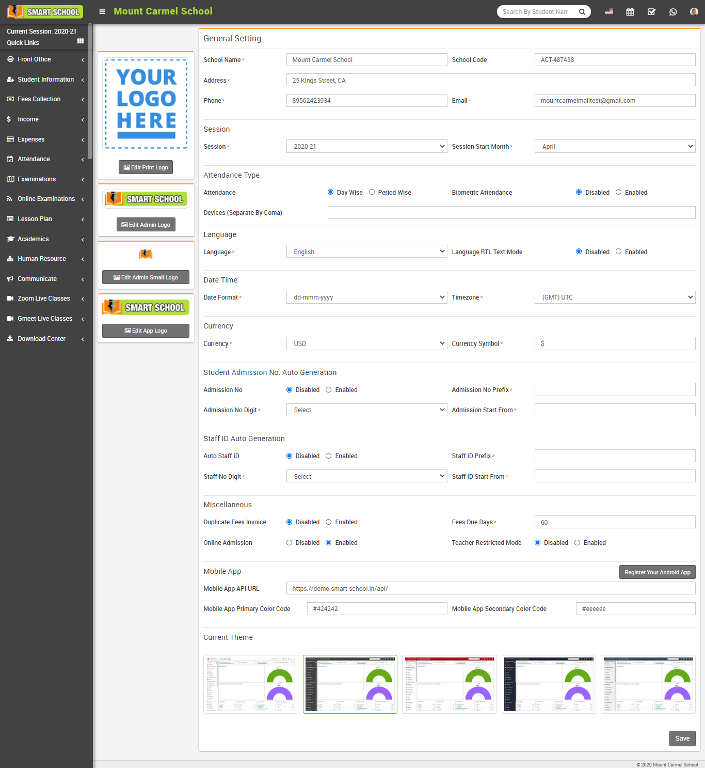The width and height of the screenshot is (705, 768).
Task: Click the user profile avatar
Action: [x=694, y=12]
